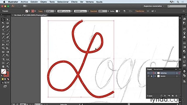Click the Color mode yellow swatch button
Image resolution: width=187 pixels, height=105 pixels.
pyautogui.click(x=3, y=79)
